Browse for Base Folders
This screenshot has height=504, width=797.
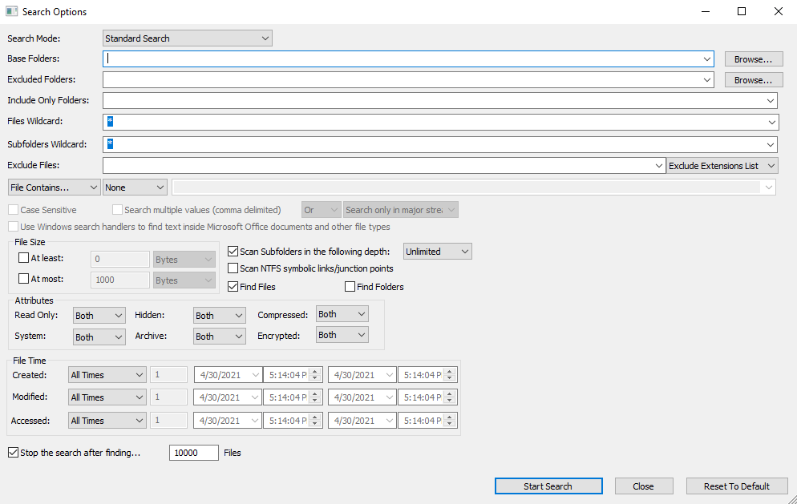click(x=753, y=59)
